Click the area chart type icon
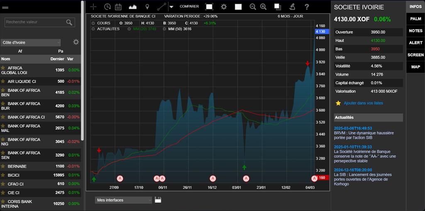The width and height of the screenshot is (425, 211). (132, 7)
